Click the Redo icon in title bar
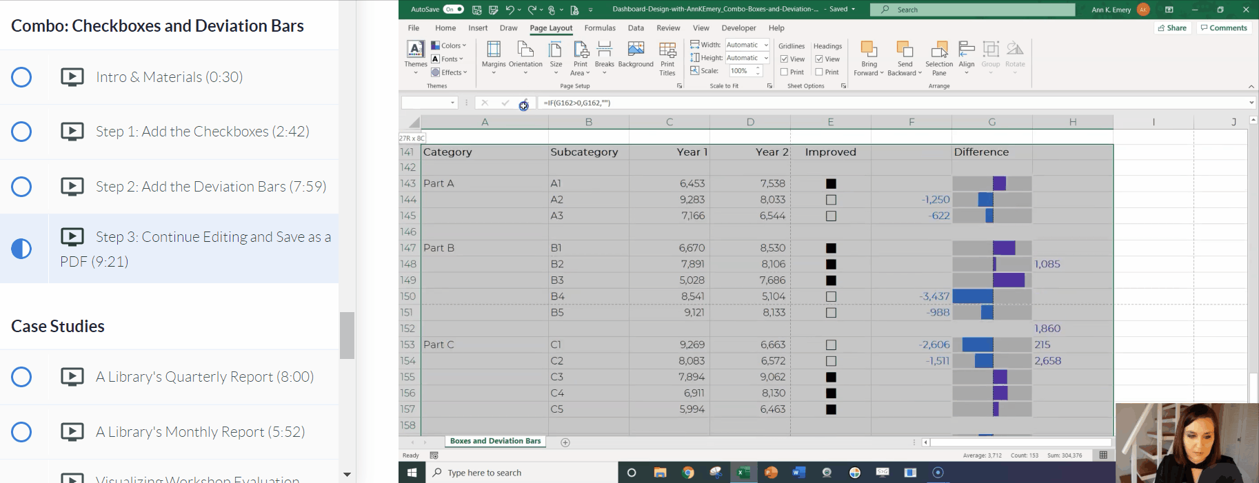 point(532,10)
